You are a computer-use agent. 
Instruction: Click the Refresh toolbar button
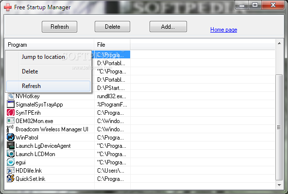[x=60, y=27]
